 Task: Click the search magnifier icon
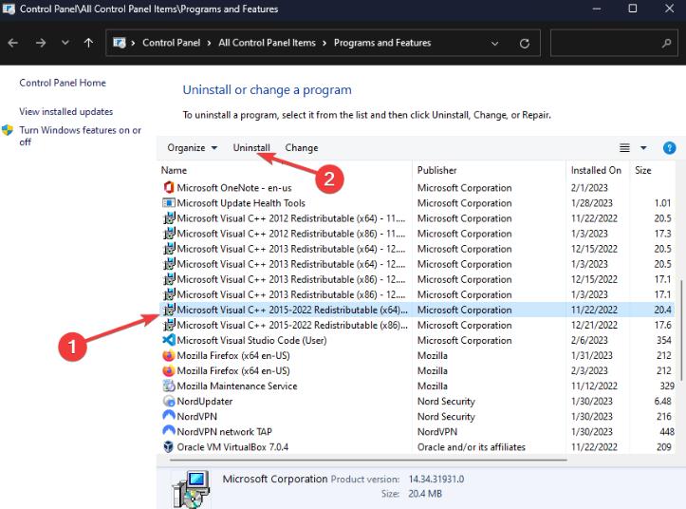666,43
